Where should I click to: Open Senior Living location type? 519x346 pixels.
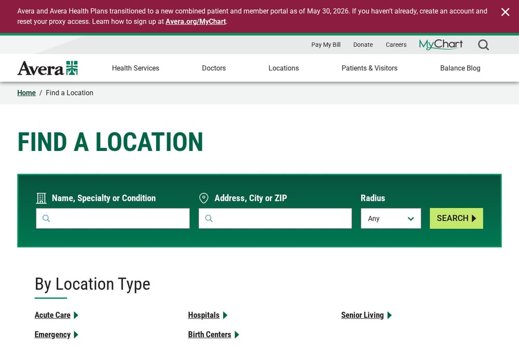tap(362, 315)
